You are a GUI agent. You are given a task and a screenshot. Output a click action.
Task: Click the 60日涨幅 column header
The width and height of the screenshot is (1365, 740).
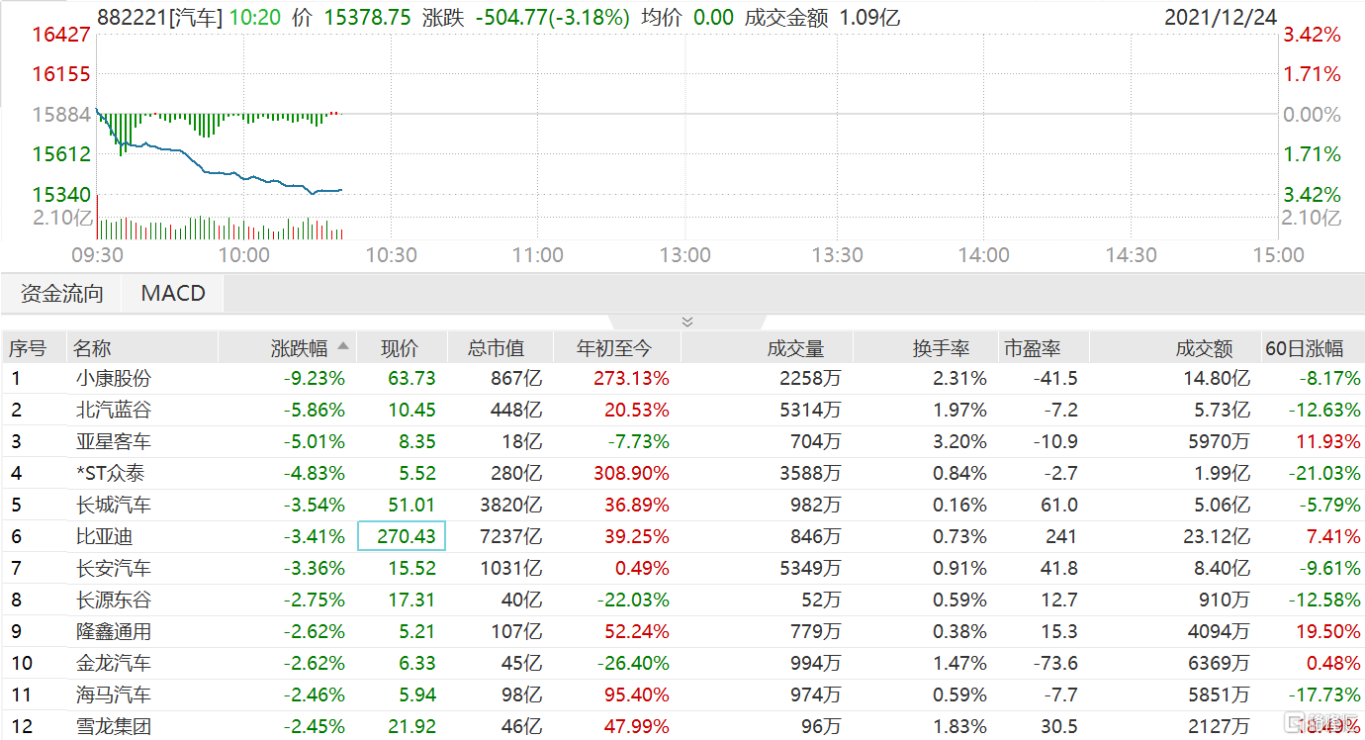[x=1305, y=348]
